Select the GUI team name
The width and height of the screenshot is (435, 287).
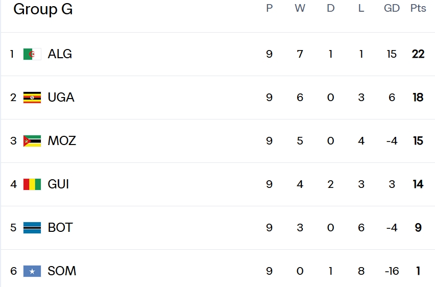58,184
